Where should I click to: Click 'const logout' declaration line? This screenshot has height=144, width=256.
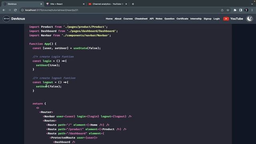(50, 82)
